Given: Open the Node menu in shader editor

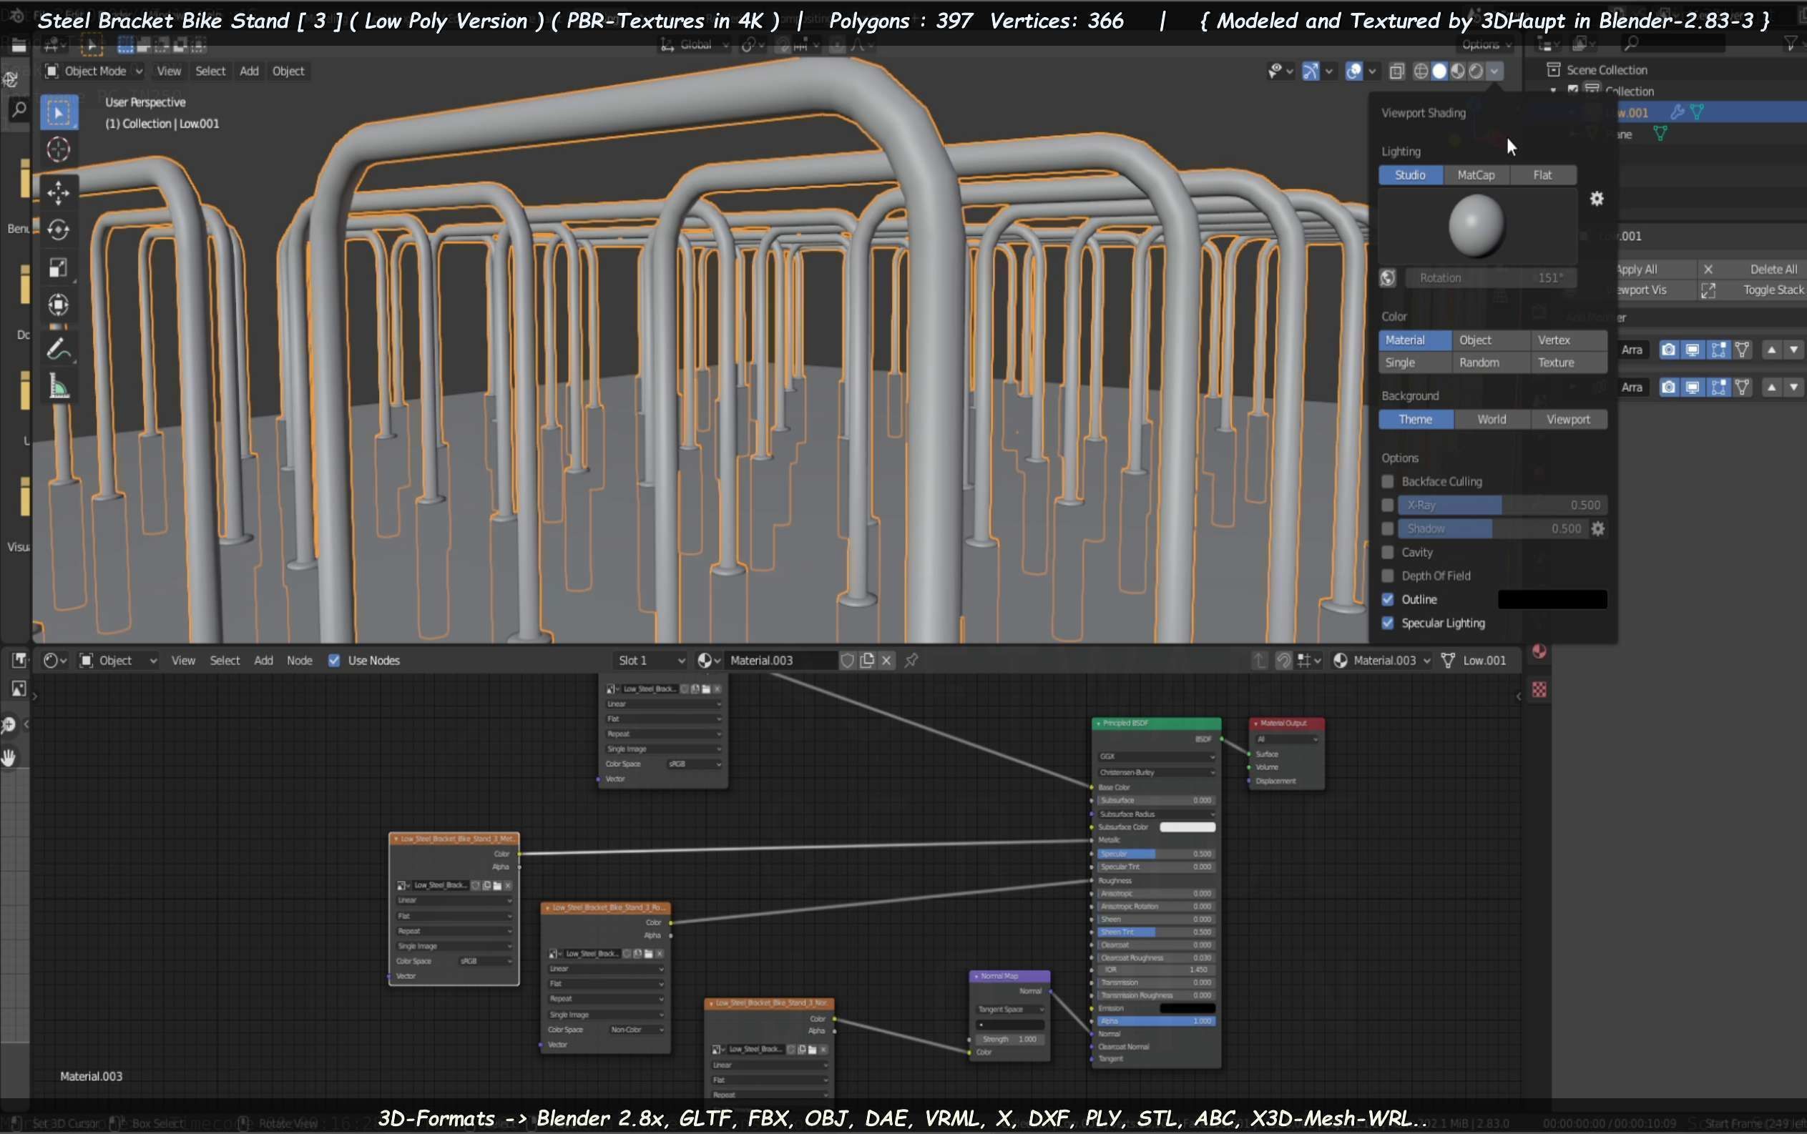Looking at the screenshot, I should click(x=299, y=661).
